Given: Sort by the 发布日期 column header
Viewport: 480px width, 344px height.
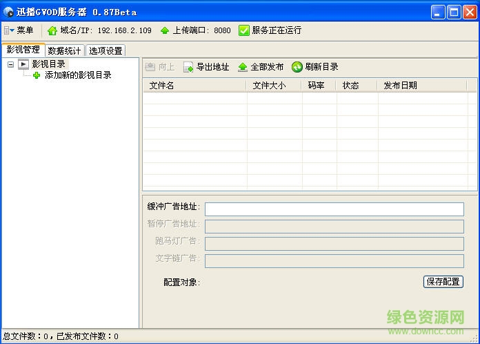Looking at the screenshot, I should pyautogui.click(x=400, y=86).
